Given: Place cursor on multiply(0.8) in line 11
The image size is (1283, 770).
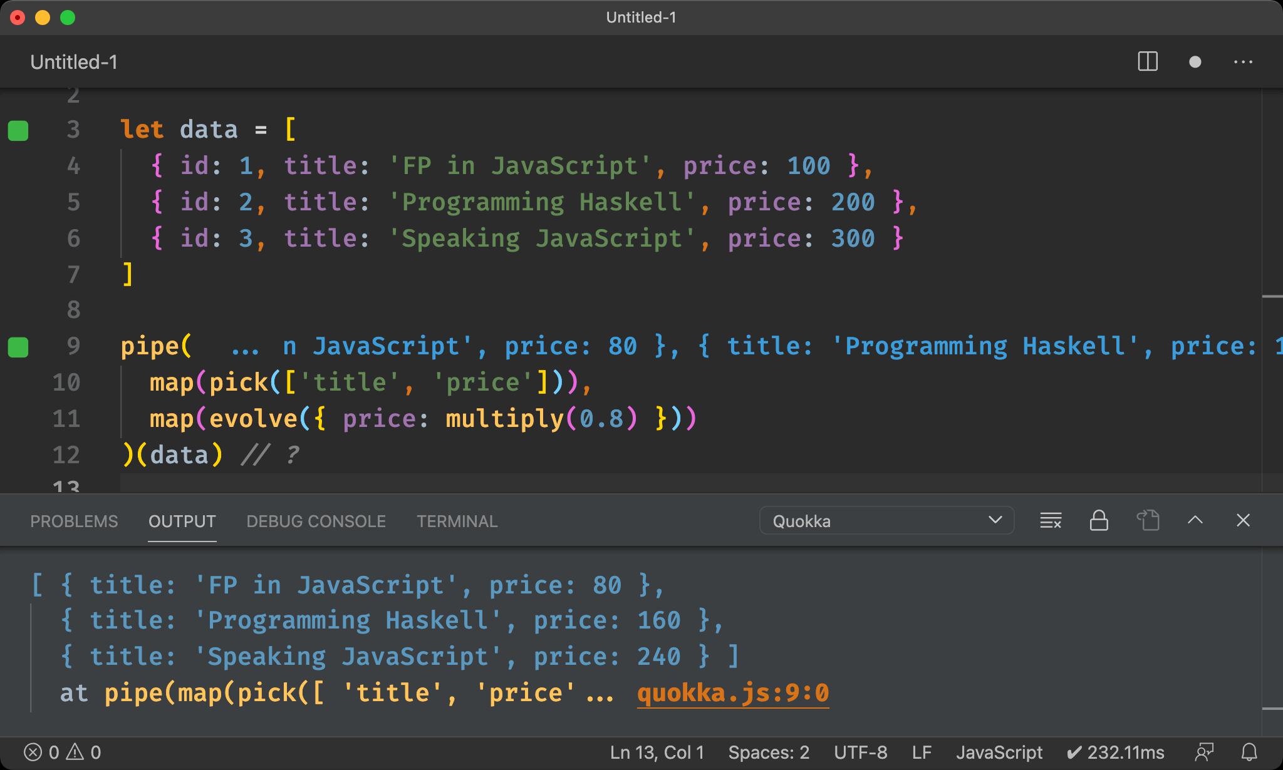Looking at the screenshot, I should point(542,419).
